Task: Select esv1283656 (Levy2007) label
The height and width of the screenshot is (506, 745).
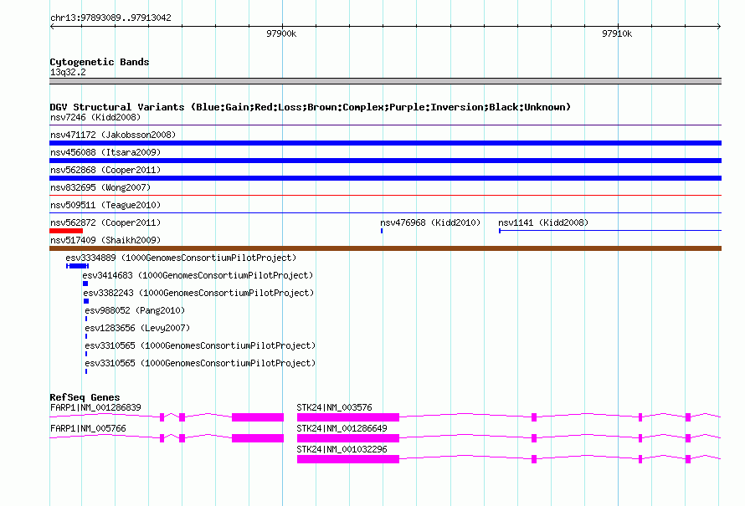Action: [x=137, y=328]
